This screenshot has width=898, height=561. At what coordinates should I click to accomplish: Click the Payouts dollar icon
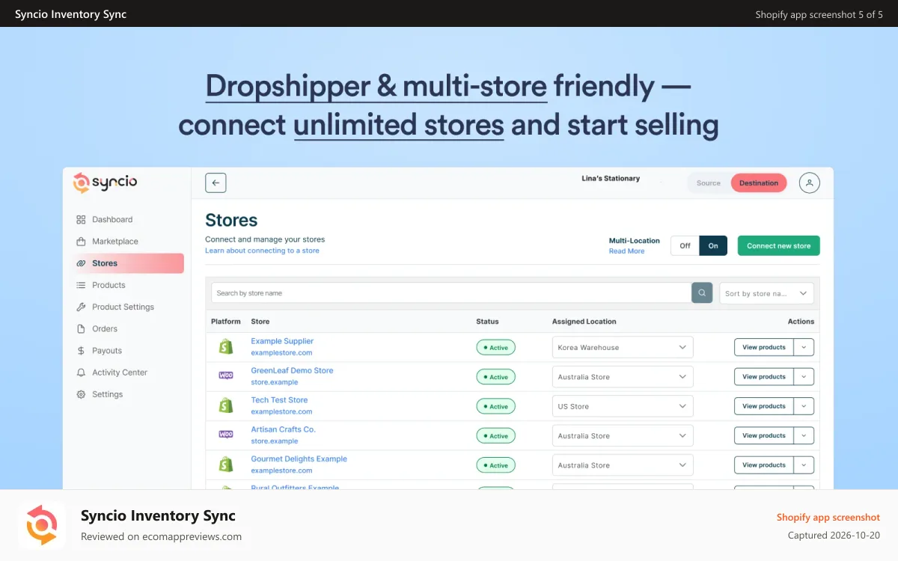[81, 350]
